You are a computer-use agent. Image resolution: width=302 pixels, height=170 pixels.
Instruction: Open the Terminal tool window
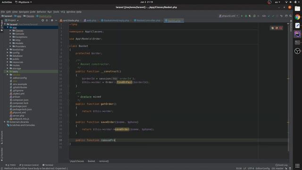48,165
